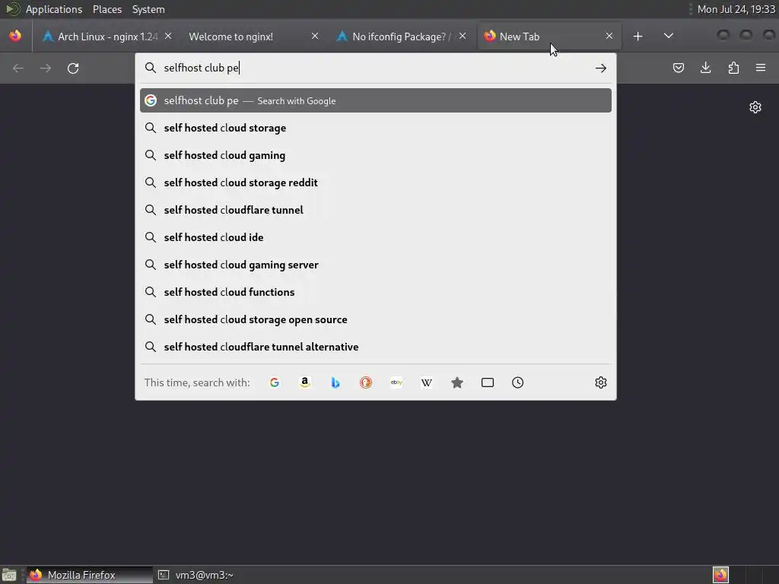This screenshot has height=584, width=779.
Task: Click into the address bar text field
Action: [375, 68]
